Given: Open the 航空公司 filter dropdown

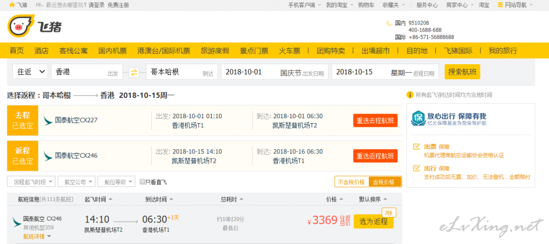Looking at the screenshot, I should (x=77, y=182).
